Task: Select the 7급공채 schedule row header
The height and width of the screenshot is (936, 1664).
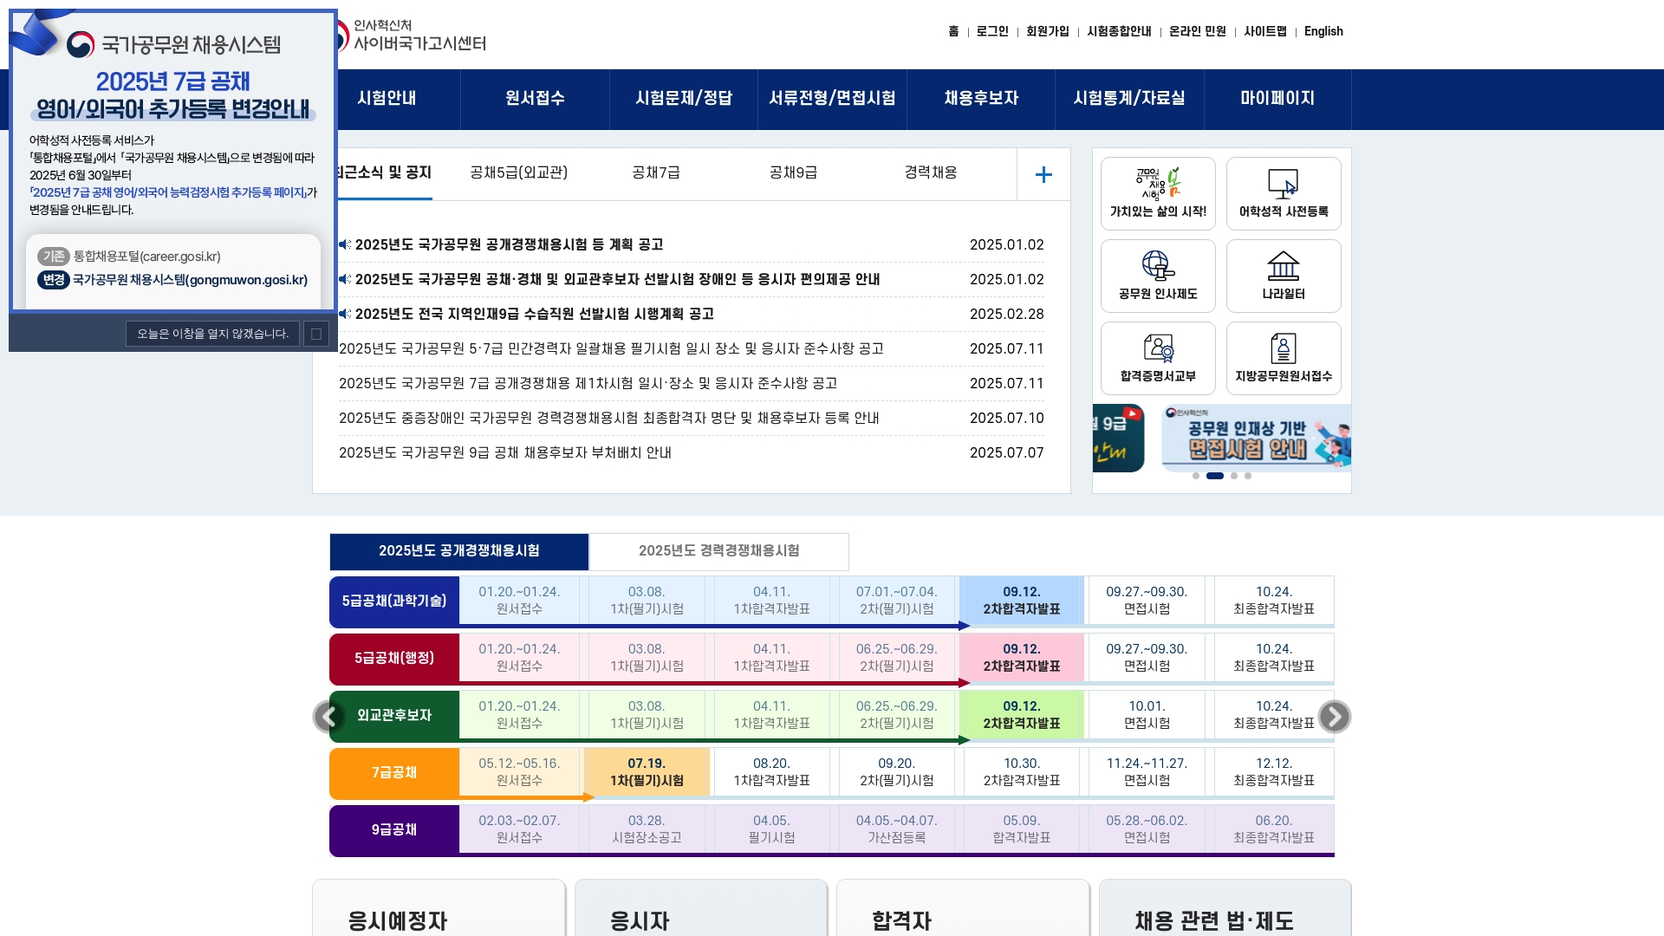Action: (394, 772)
